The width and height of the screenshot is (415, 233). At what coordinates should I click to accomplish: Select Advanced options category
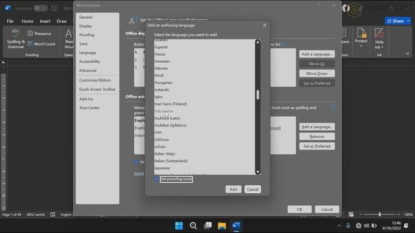[97, 71]
